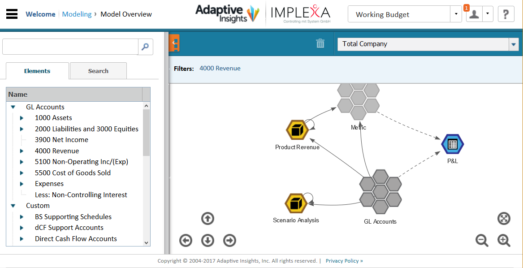Collapse the GL Accounts tree group
The height and width of the screenshot is (268, 523).
(13, 107)
